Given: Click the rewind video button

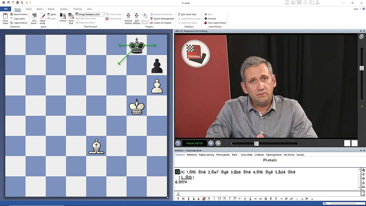Looking at the screenshot, I should [211, 143].
